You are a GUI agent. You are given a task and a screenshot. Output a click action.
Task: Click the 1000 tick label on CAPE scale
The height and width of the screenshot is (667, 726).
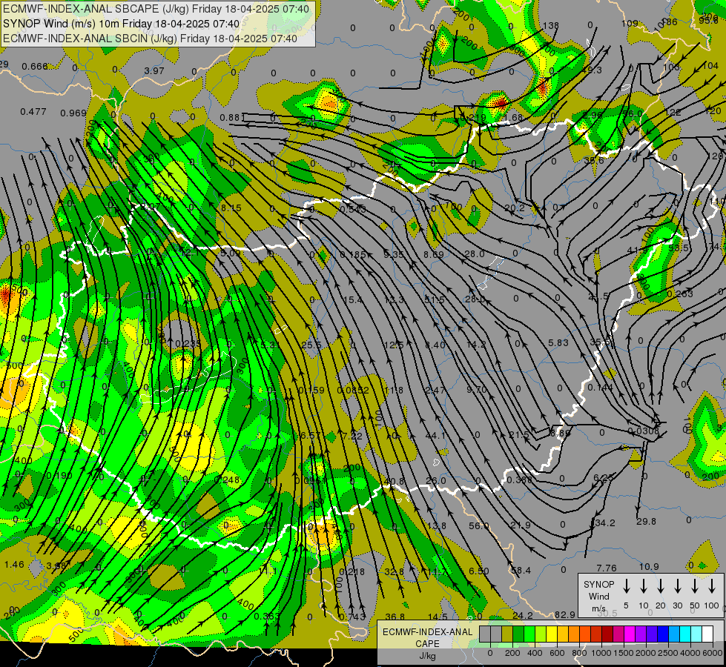601,653
